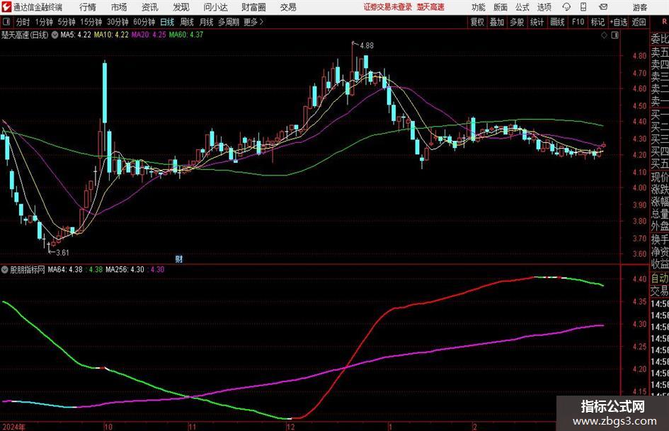Image resolution: width=669 pixels, height=431 pixels.
Task: Click the MA256: 4.30 sub-indicator value
Action: coord(125,270)
